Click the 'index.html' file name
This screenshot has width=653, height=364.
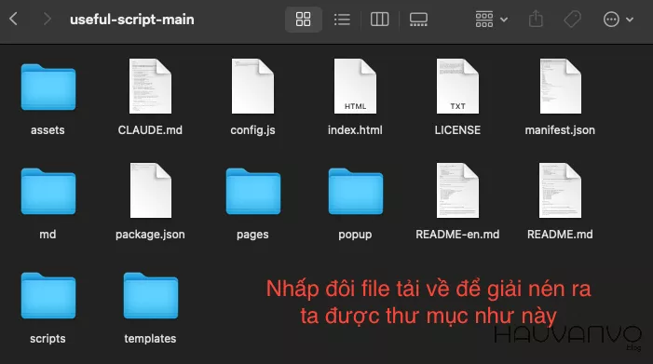point(355,130)
